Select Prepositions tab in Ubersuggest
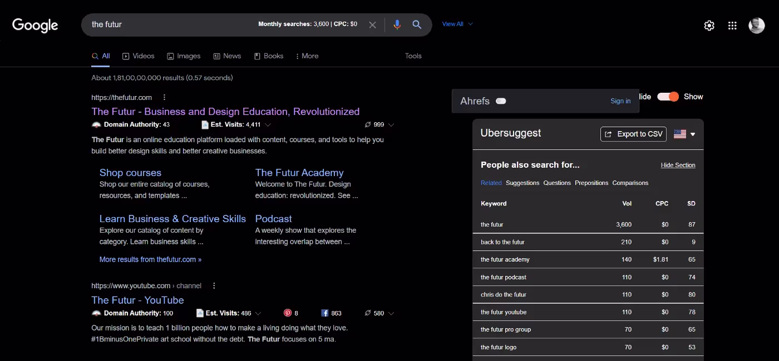The height and width of the screenshot is (361, 779). point(591,183)
